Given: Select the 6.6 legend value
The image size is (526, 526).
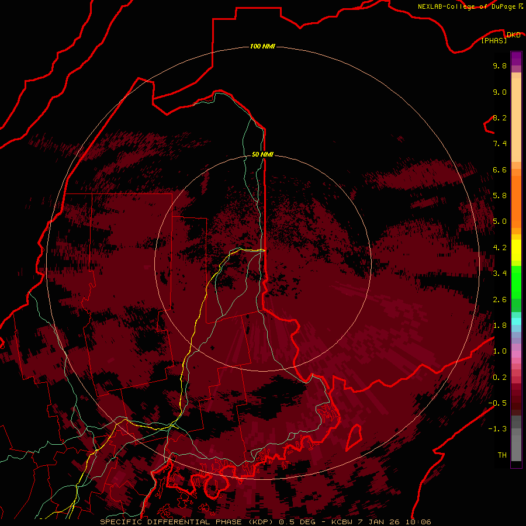Looking at the screenshot, I should pyautogui.click(x=500, y=169).
